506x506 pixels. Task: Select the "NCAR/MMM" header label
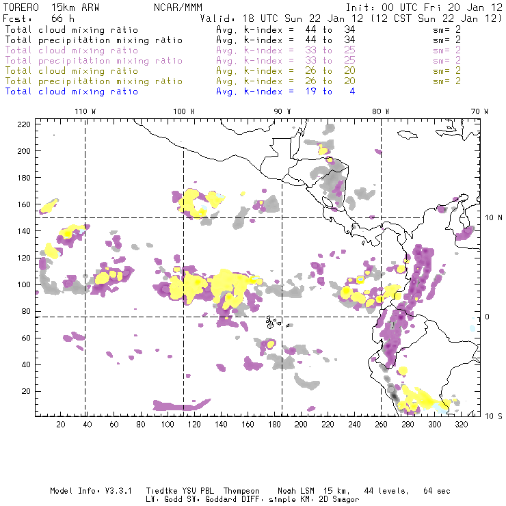tap(178, 8)
